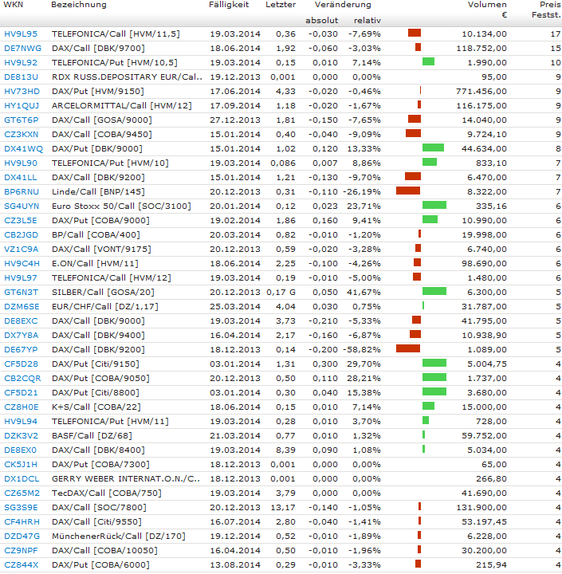This screenshot has height=574, width=562.
Task: Open WKN link VZ1C9A
Action: (22, 250)
